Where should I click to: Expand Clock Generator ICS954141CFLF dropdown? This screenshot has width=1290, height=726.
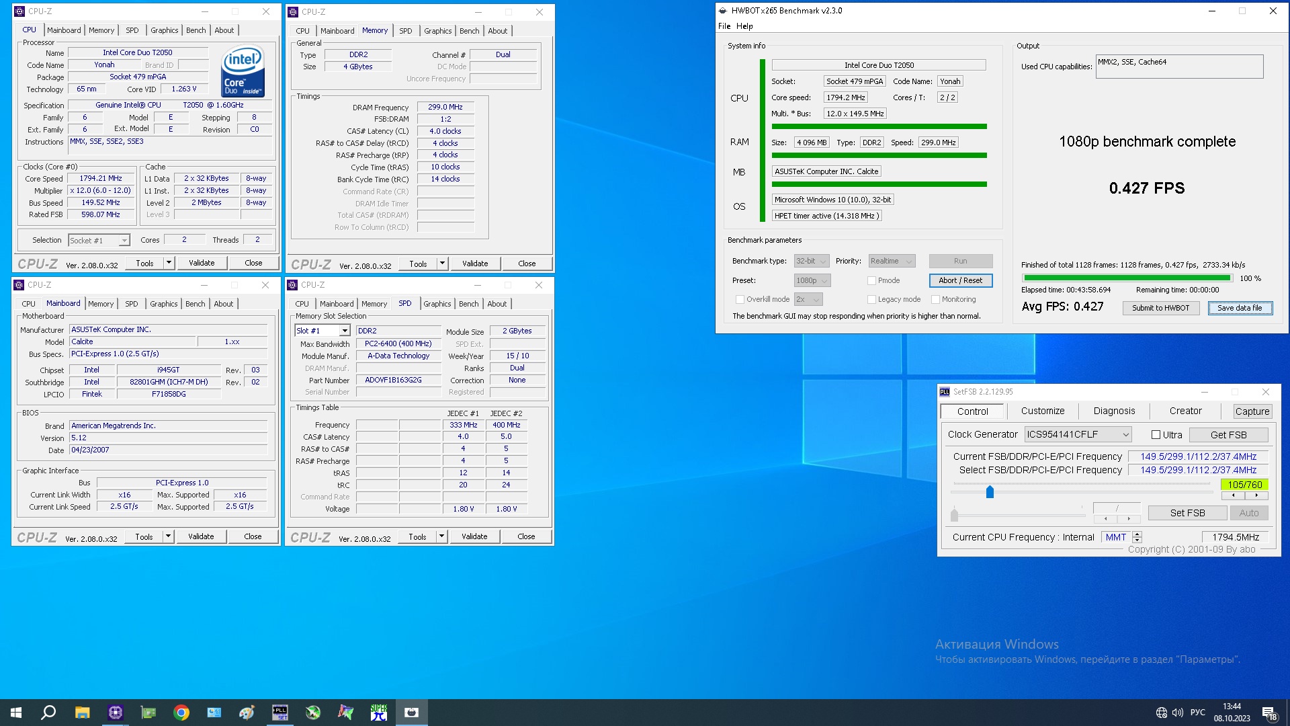tap(1078, 435)
